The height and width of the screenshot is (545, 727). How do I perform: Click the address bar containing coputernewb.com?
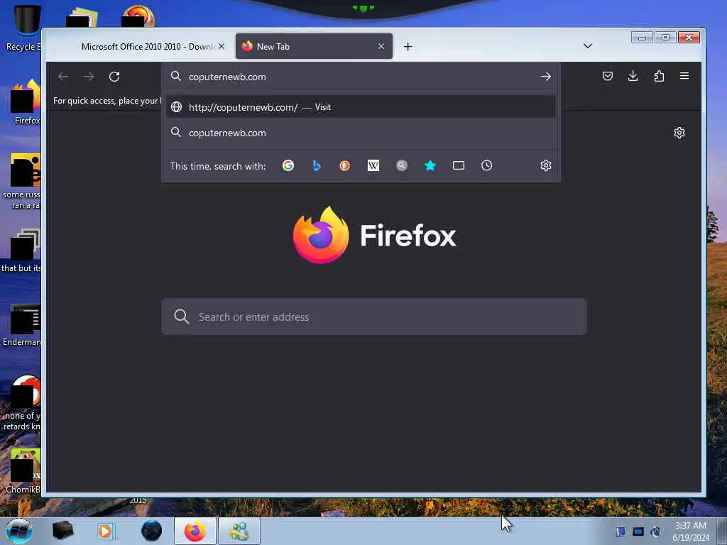click(361, 77)
